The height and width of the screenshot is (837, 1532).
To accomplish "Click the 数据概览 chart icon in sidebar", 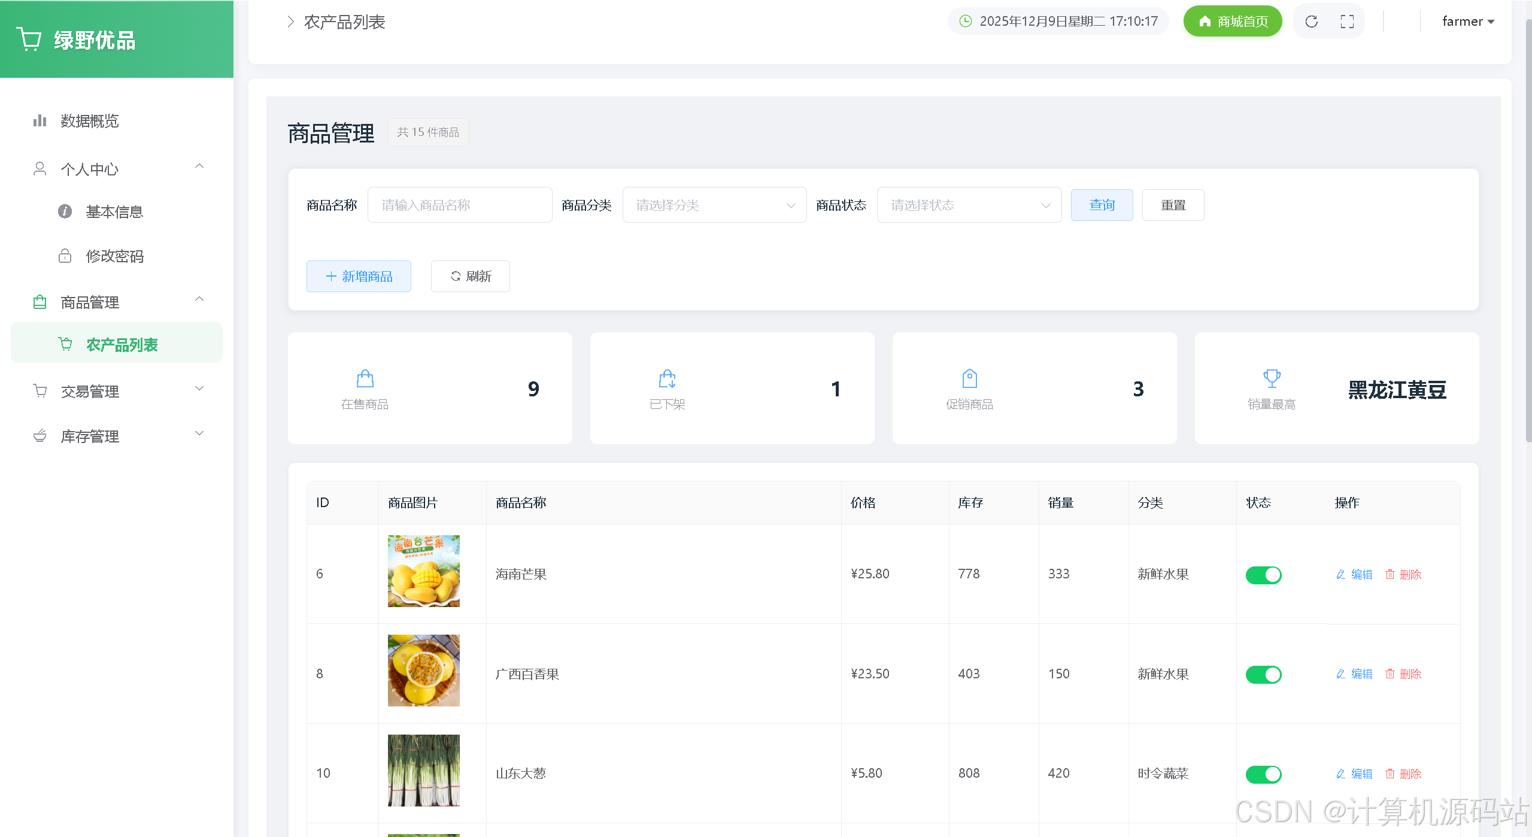I will tap(40, 121).
